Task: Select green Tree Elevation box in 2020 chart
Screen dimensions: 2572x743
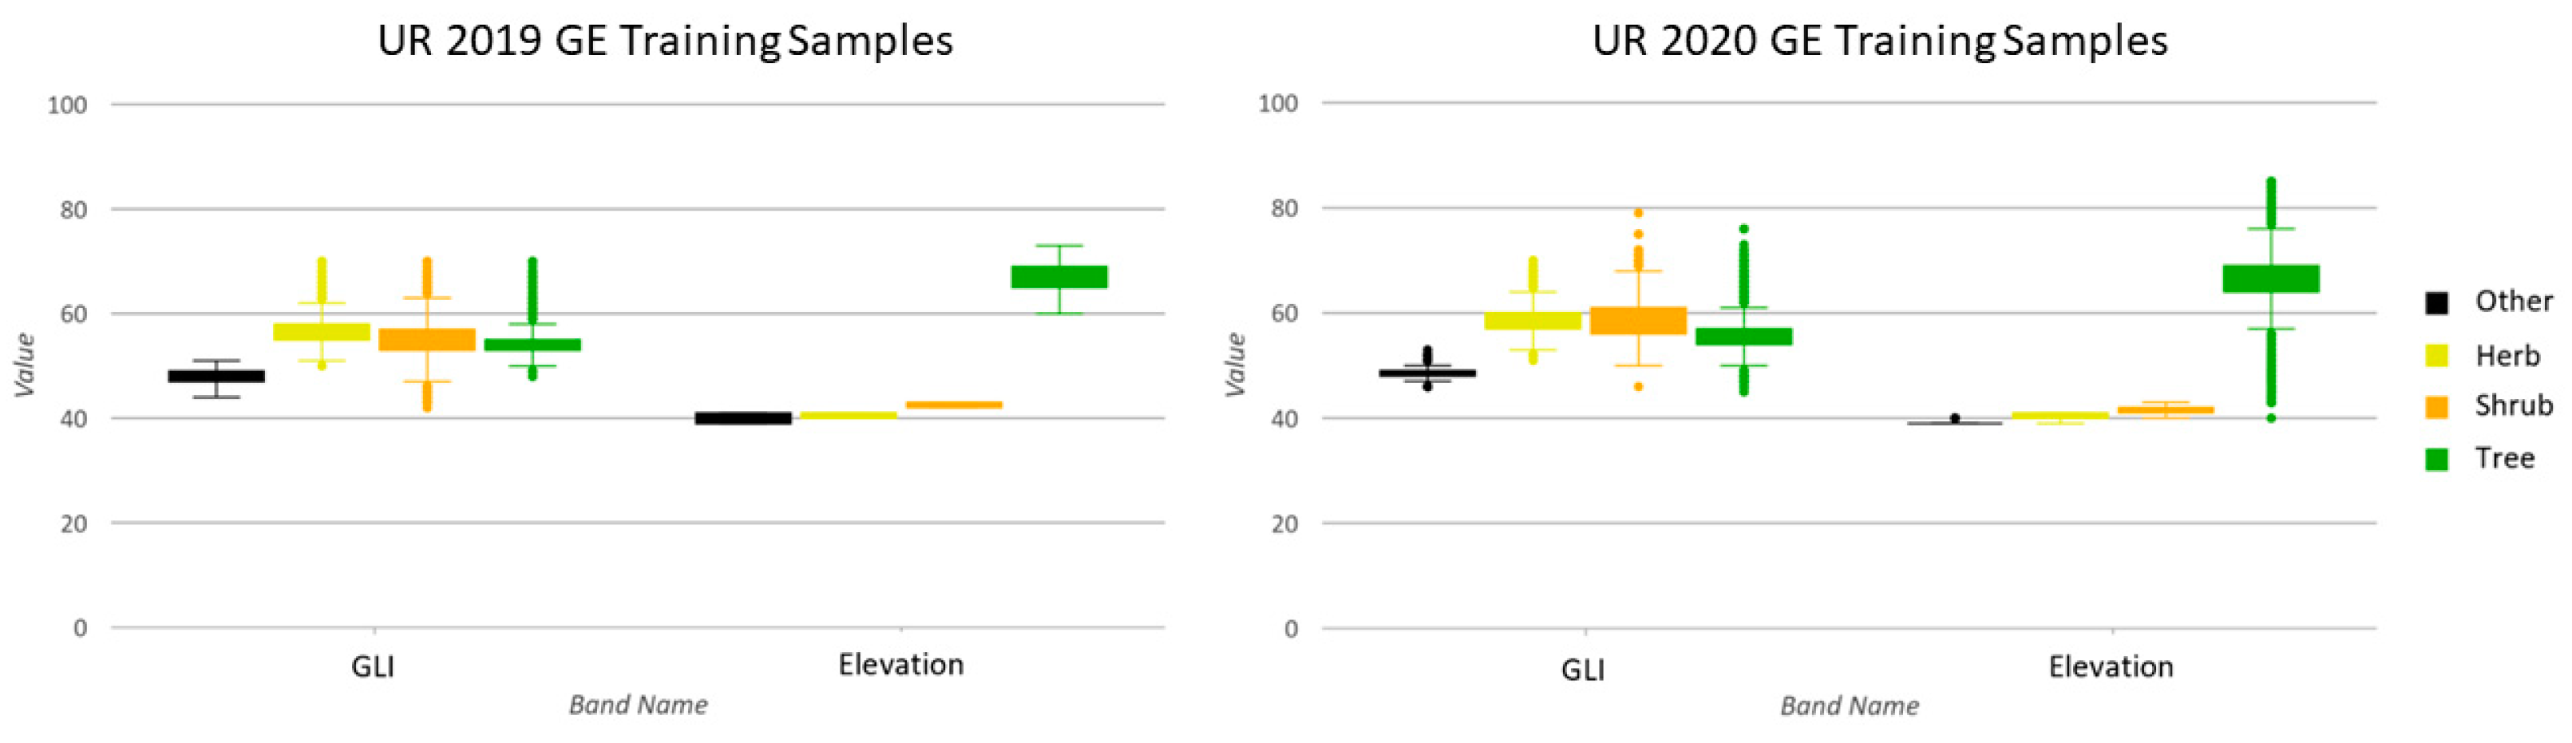Action: click(x=2270, y=279)
